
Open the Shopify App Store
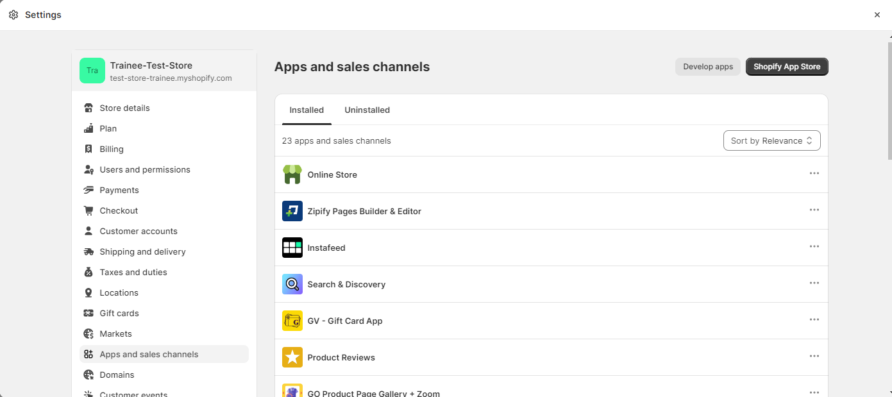[787, 66]
